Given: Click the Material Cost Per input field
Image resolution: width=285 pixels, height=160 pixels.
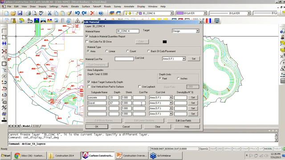Looking at the screenshot, I should [x=124, y=59].
